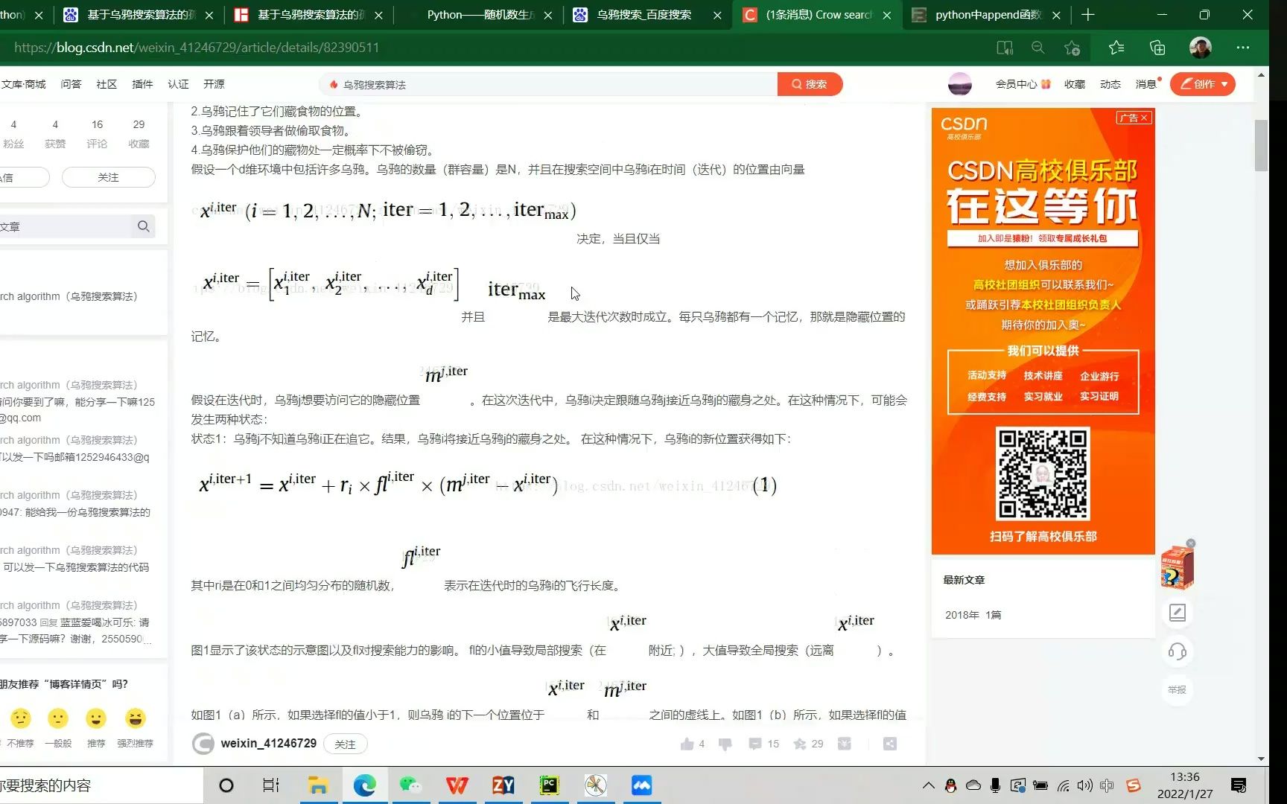Click 关注 button in left author panel
The height and width of the screenshot is (804, 1287).
pos(108,177)
